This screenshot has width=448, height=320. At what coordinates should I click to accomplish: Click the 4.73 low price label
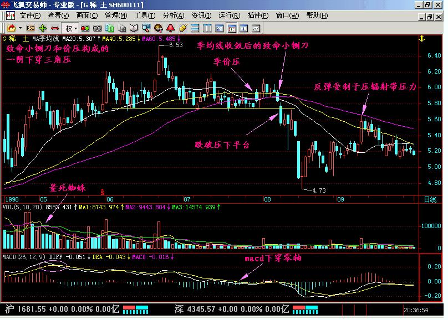click(319, 190)
